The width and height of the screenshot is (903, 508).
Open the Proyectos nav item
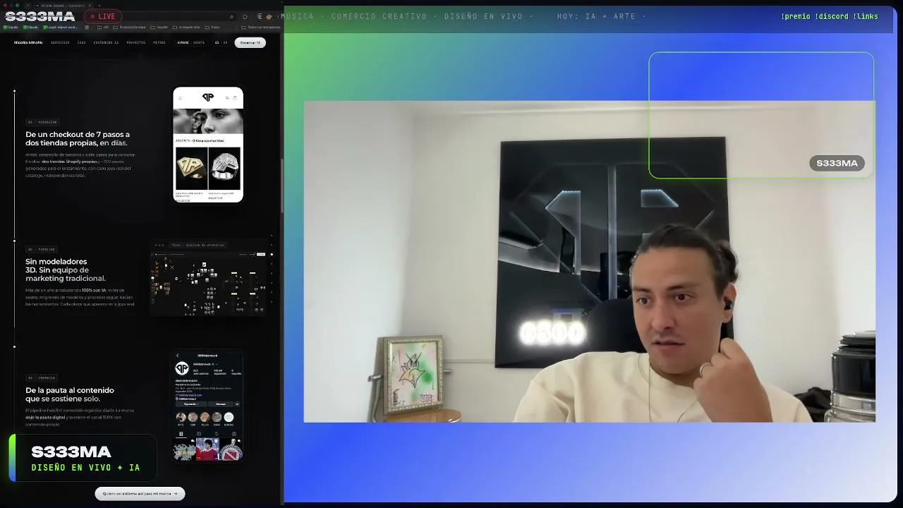(x=136, y=42)
